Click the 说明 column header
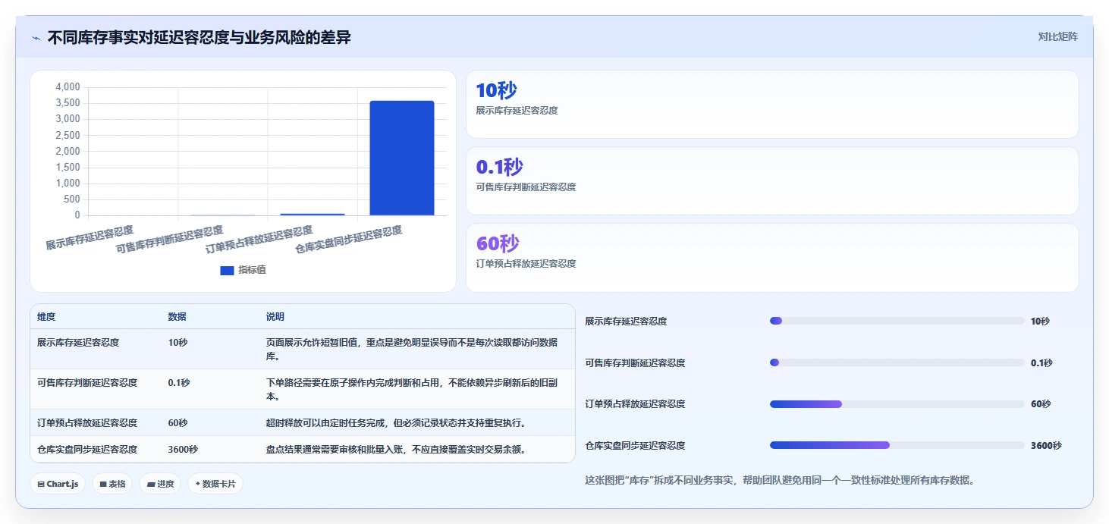 coord(275,317)
